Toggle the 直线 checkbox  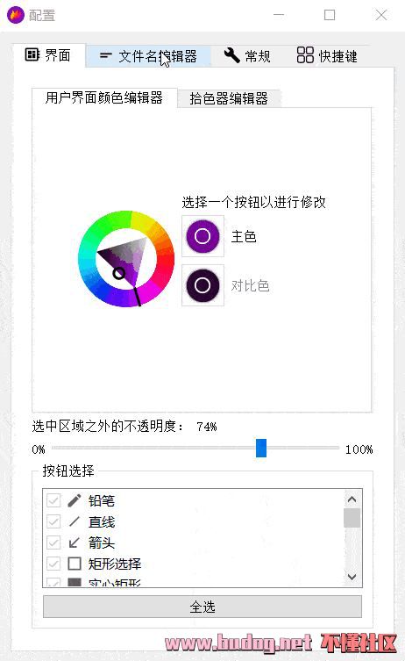pos(53,521)
